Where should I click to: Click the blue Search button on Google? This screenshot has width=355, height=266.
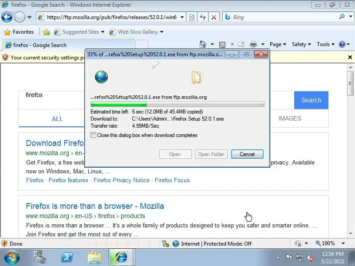point(312,100)
